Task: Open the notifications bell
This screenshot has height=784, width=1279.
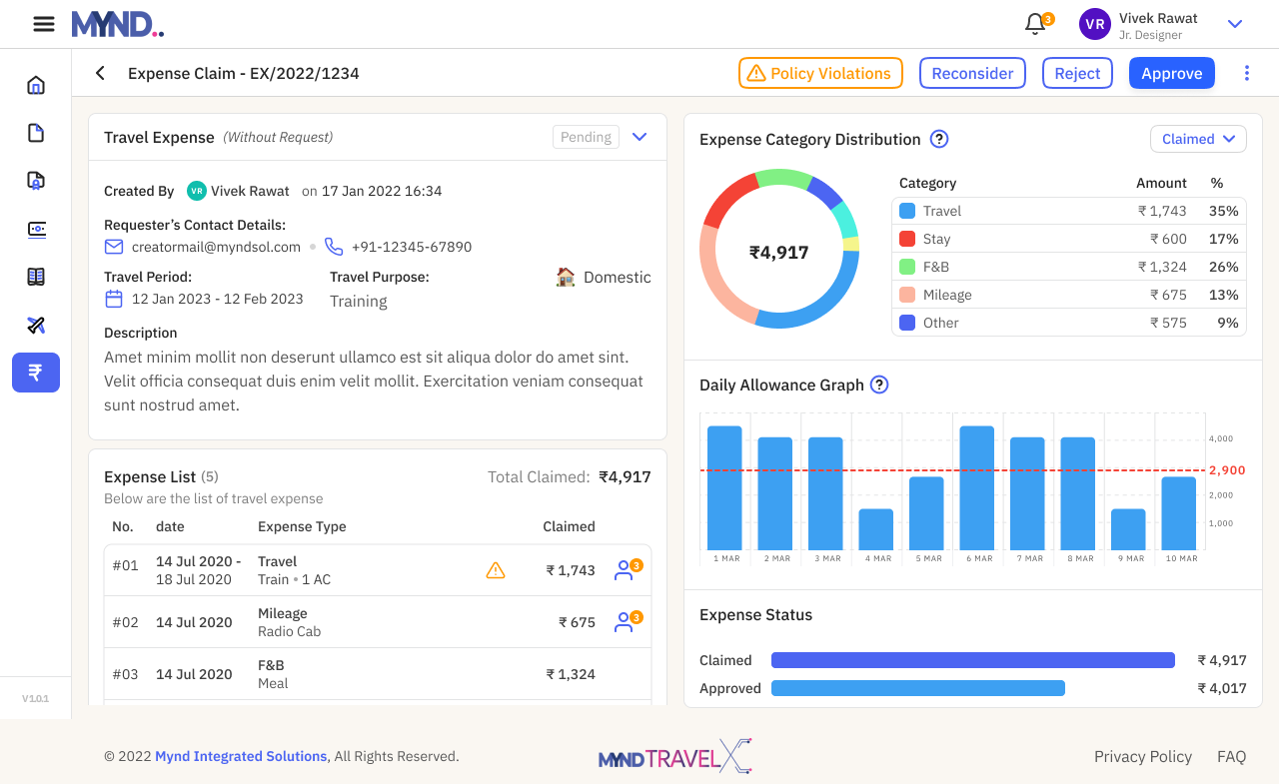Action: coord(1035,24)
